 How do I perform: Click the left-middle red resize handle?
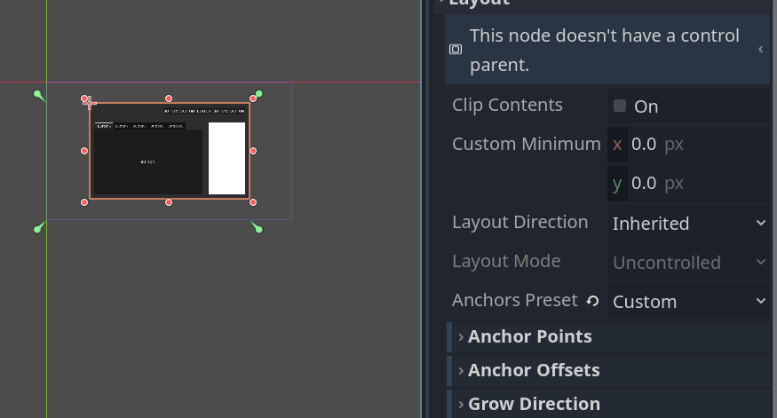click(85, 151)
